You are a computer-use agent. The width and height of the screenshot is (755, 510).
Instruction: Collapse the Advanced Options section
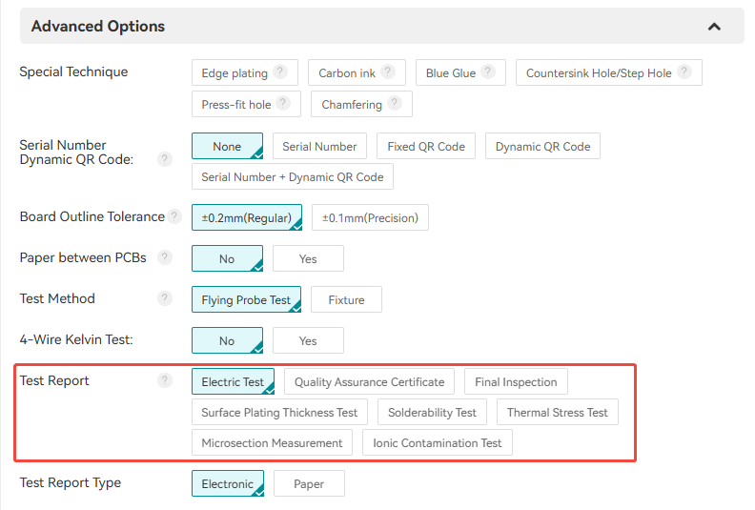coord(714,27)
